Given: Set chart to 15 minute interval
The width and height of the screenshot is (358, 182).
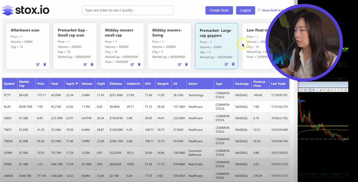Looking at the screenshot, I should click(346, 90).
